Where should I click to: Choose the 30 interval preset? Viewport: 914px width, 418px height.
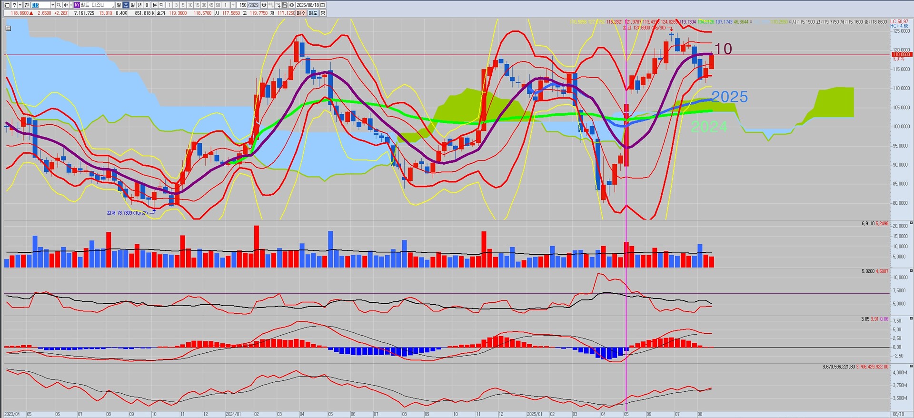204,5
